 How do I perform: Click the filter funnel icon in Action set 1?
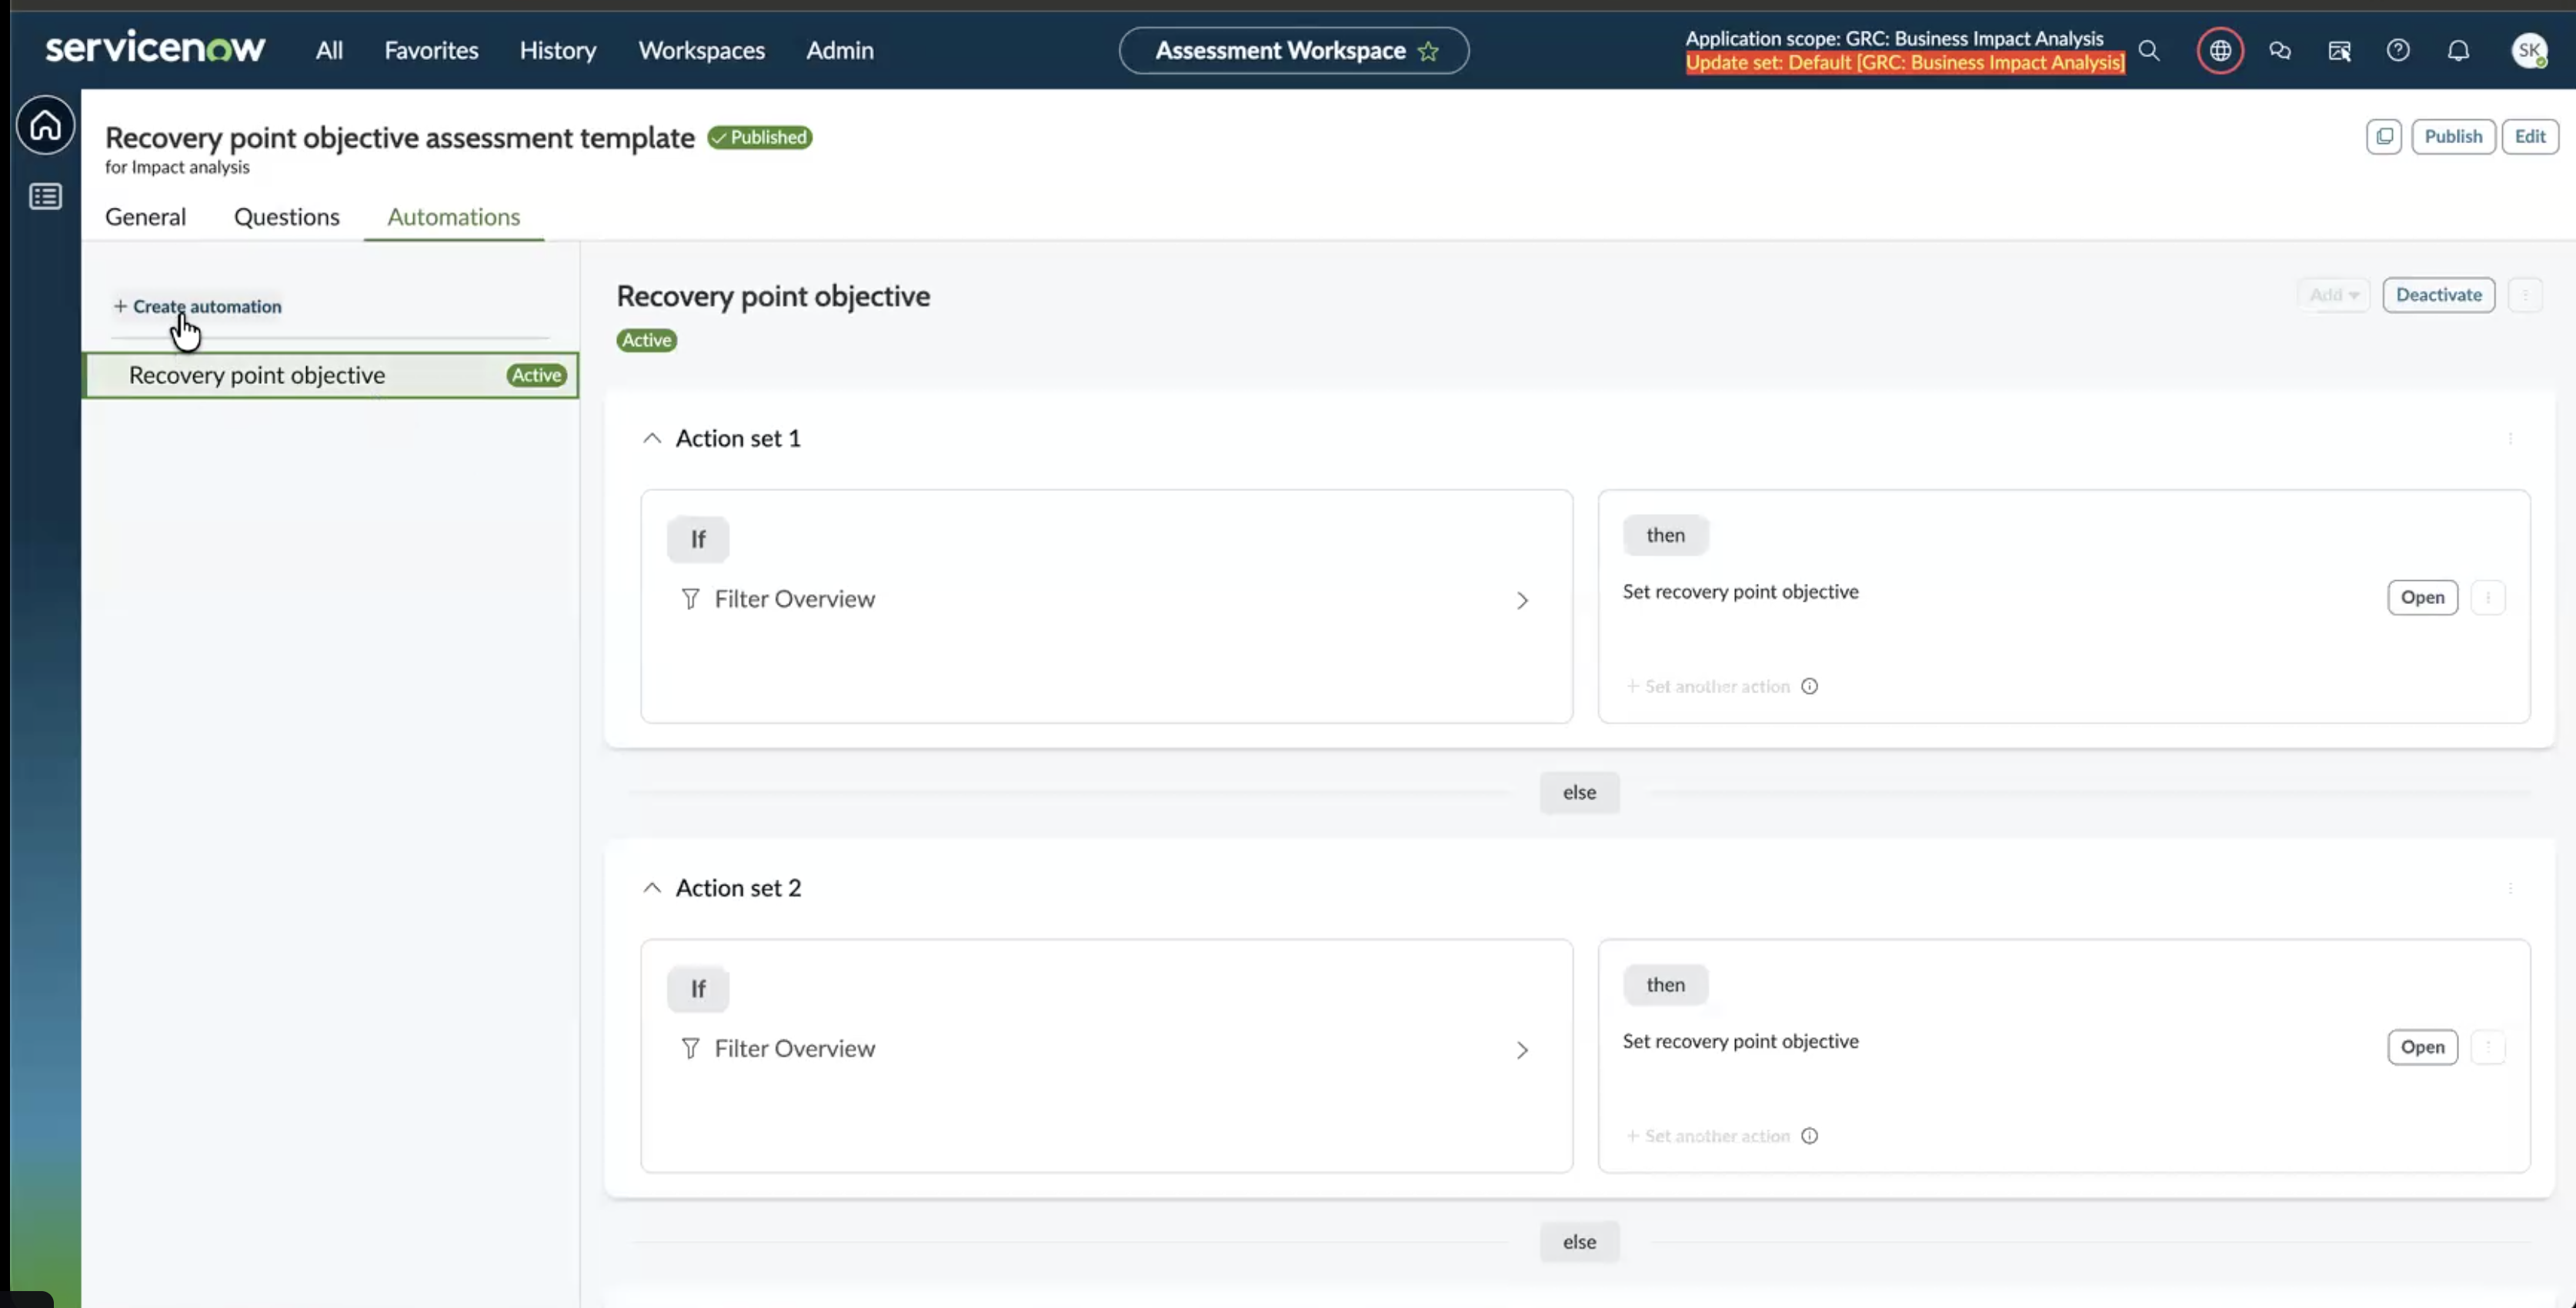[x=690, y=599]
